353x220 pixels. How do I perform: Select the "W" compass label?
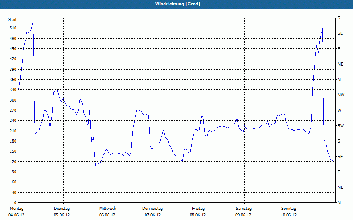click(x=339, y=110)
